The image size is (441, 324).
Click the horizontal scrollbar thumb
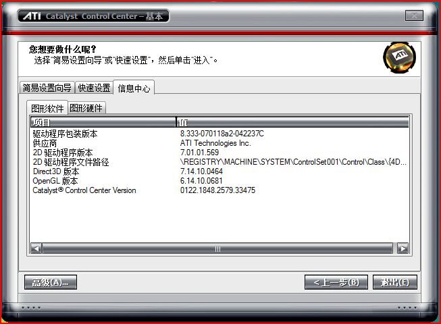217,248
